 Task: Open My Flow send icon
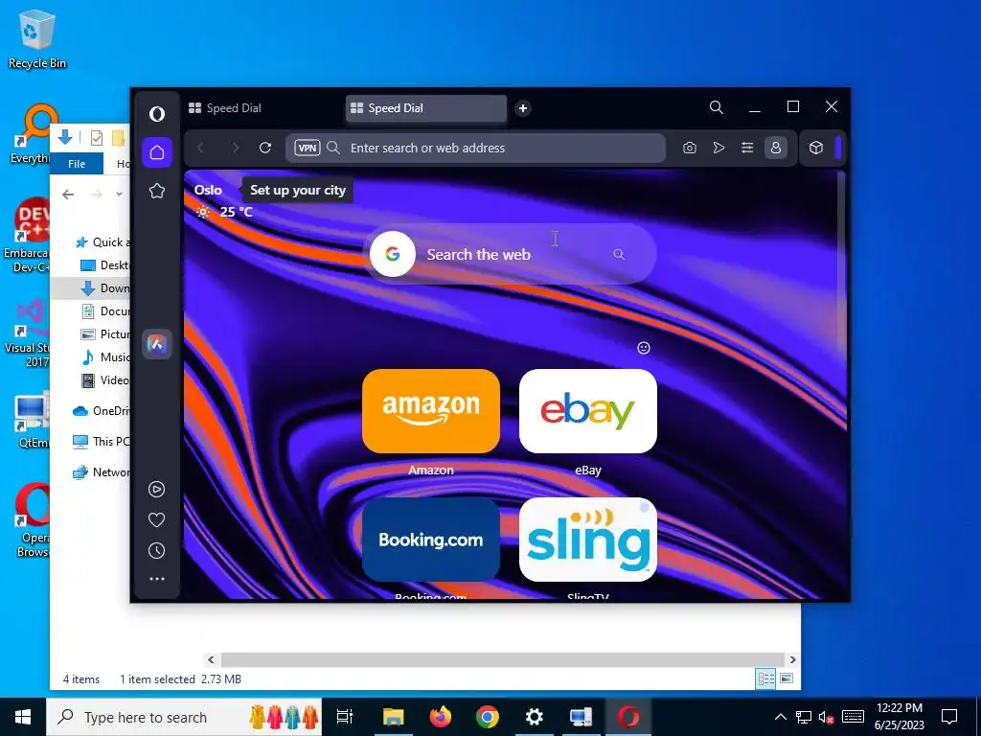click(x=719, y=148)
